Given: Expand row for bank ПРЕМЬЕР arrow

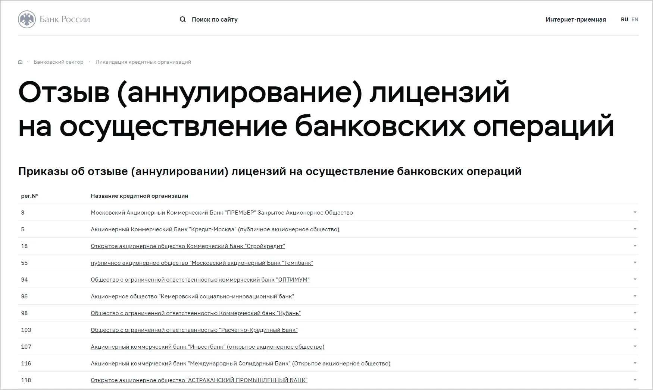Looking at the screenshot, I should [x=635, y=212].
